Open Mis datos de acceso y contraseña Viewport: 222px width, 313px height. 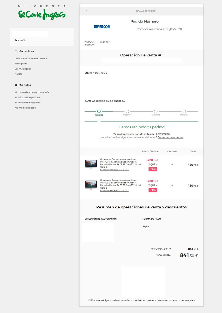[32, 92]
